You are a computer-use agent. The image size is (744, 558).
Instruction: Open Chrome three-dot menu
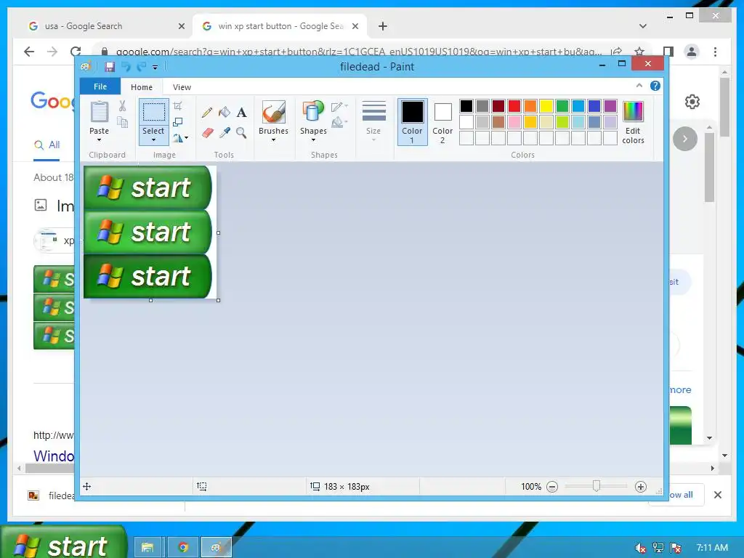[715, 52]
